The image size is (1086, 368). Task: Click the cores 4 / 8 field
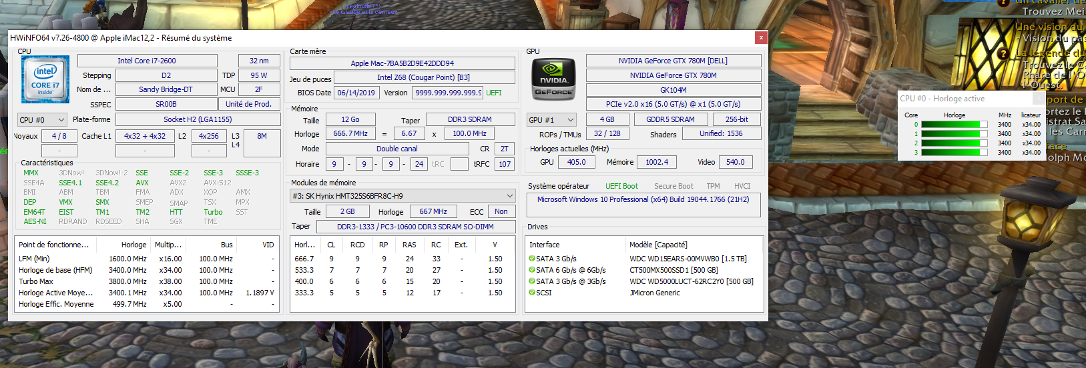pos(59,136)
